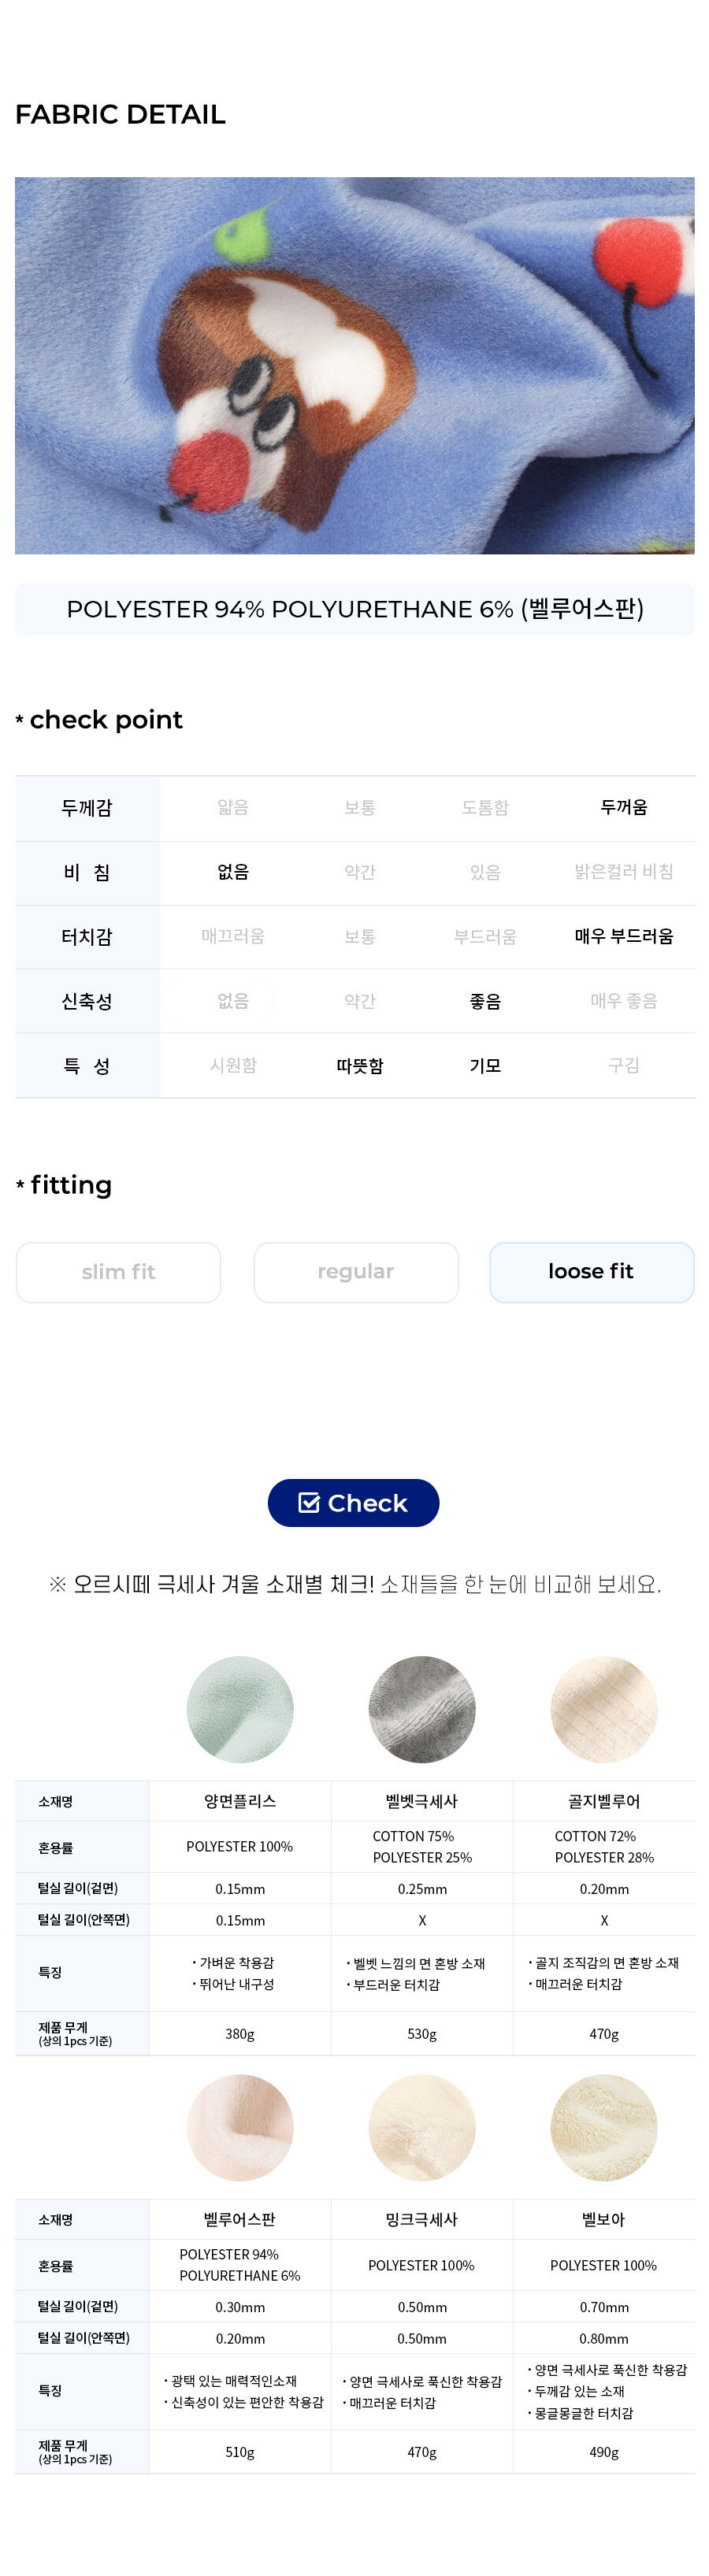Click the Check button with checkmark icon
This screenshot has height=2576, width=709.
353,1502
